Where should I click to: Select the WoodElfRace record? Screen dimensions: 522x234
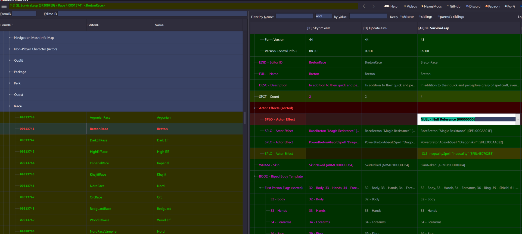(121, 220)
